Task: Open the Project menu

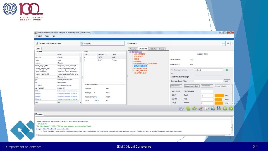Action: (39, 36)
